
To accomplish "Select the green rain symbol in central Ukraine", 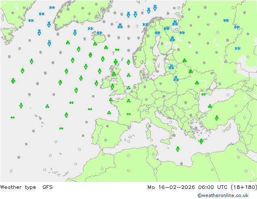I will (x=197, y=82).
